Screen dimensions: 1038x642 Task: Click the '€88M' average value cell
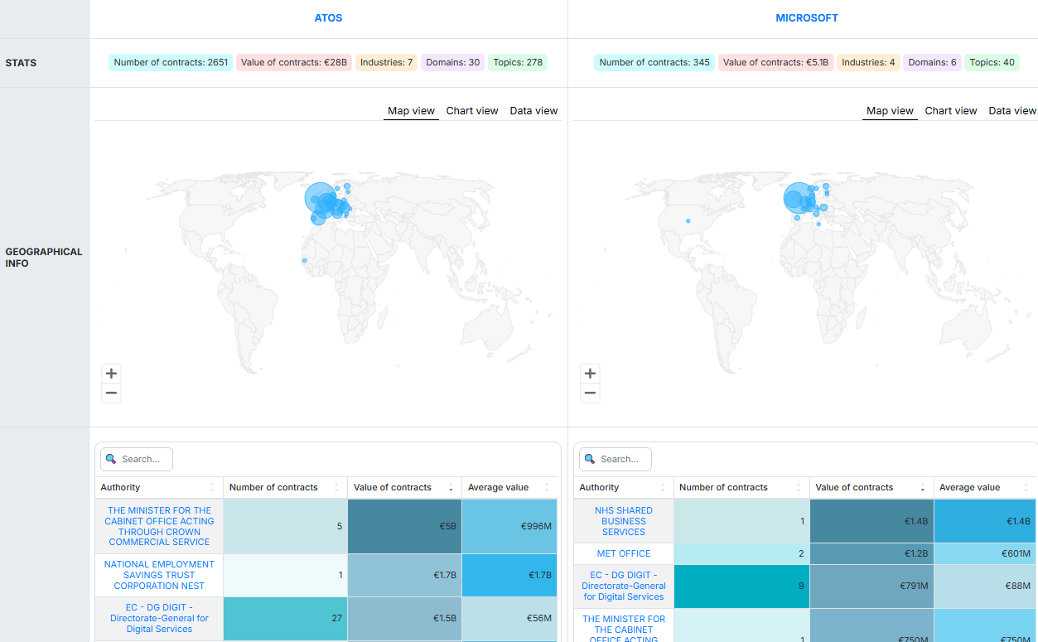pyautogui.click(x=985, y=586)
